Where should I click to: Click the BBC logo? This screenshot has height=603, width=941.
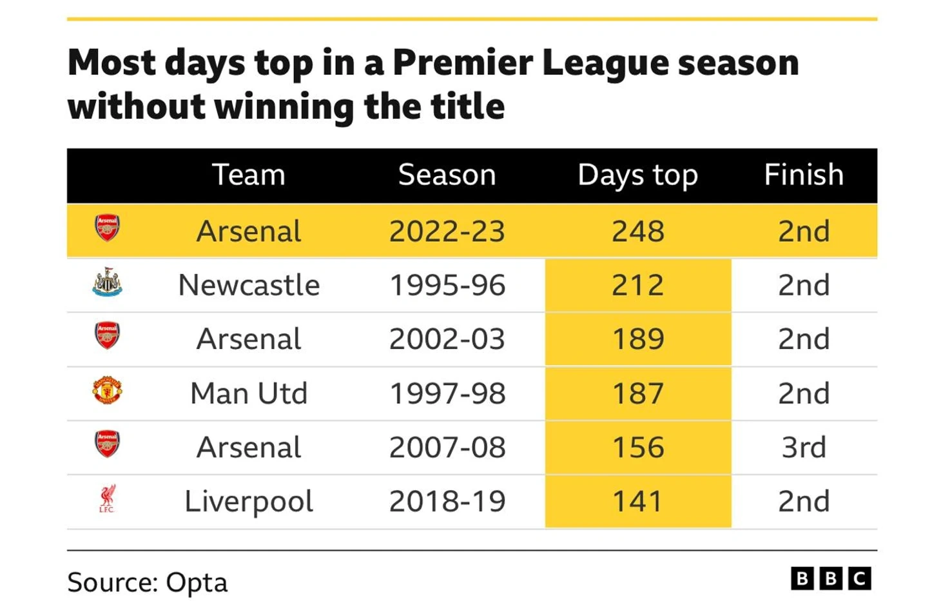tap(831, 578)
